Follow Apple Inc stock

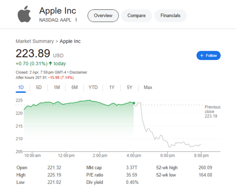coord(208,55)
